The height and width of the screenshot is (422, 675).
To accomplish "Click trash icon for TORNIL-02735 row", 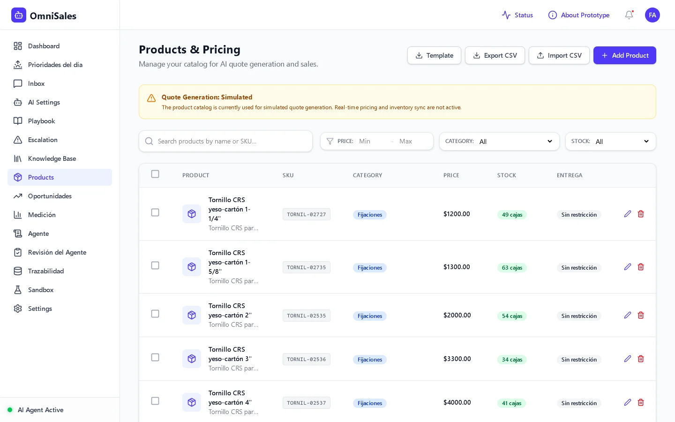I will [x=641, y=267].
